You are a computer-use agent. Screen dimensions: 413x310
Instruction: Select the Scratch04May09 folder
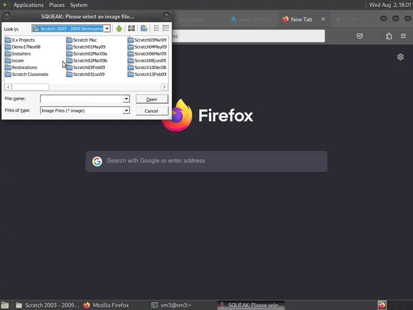(147, 47)
